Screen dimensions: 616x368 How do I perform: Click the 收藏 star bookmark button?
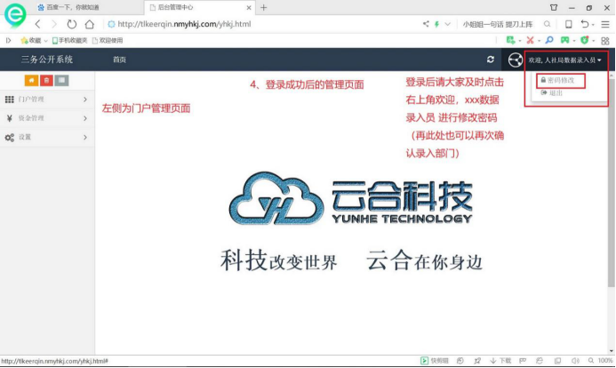(x=30, y=40)
